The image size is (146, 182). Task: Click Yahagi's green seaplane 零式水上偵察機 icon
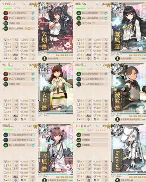(x=6, y=29)
